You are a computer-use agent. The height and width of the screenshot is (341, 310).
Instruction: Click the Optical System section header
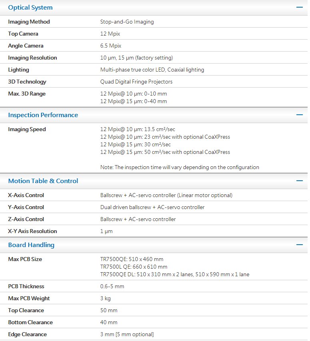(x=30, y=8)
